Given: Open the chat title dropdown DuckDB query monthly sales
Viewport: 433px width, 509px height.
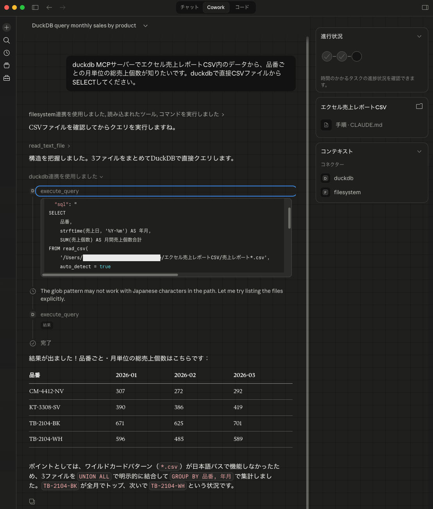Looking at the screenshot, I should (x=145, y=25).
